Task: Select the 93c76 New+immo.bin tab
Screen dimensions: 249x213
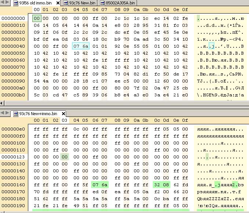Action: (38, 114)
